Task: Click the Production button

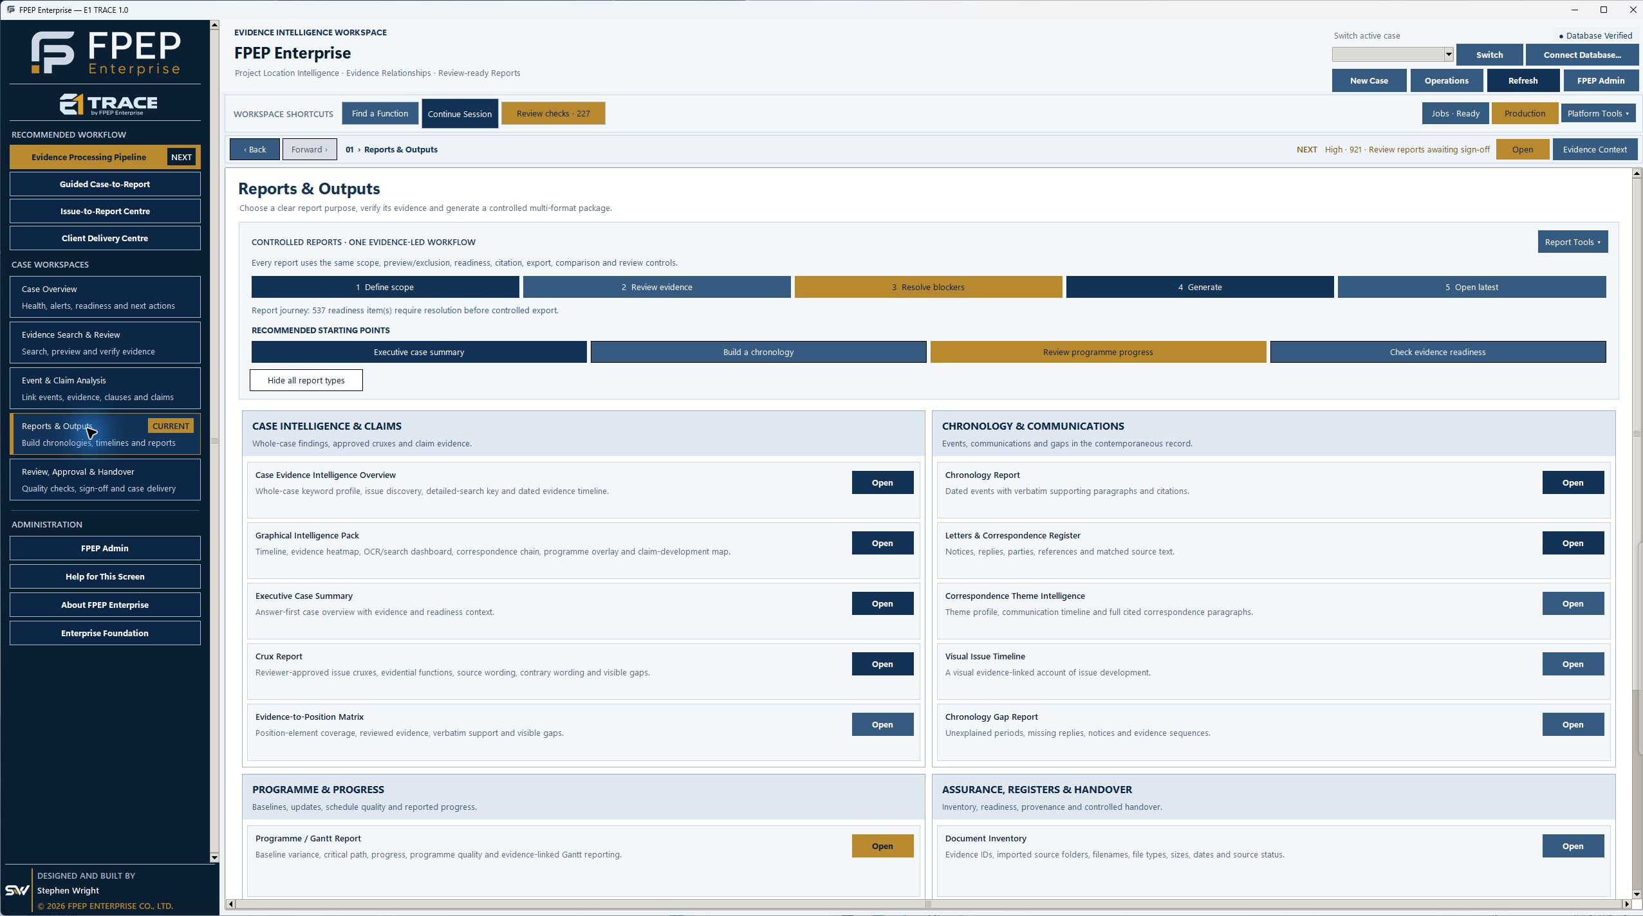Action: coord(1525,113)
